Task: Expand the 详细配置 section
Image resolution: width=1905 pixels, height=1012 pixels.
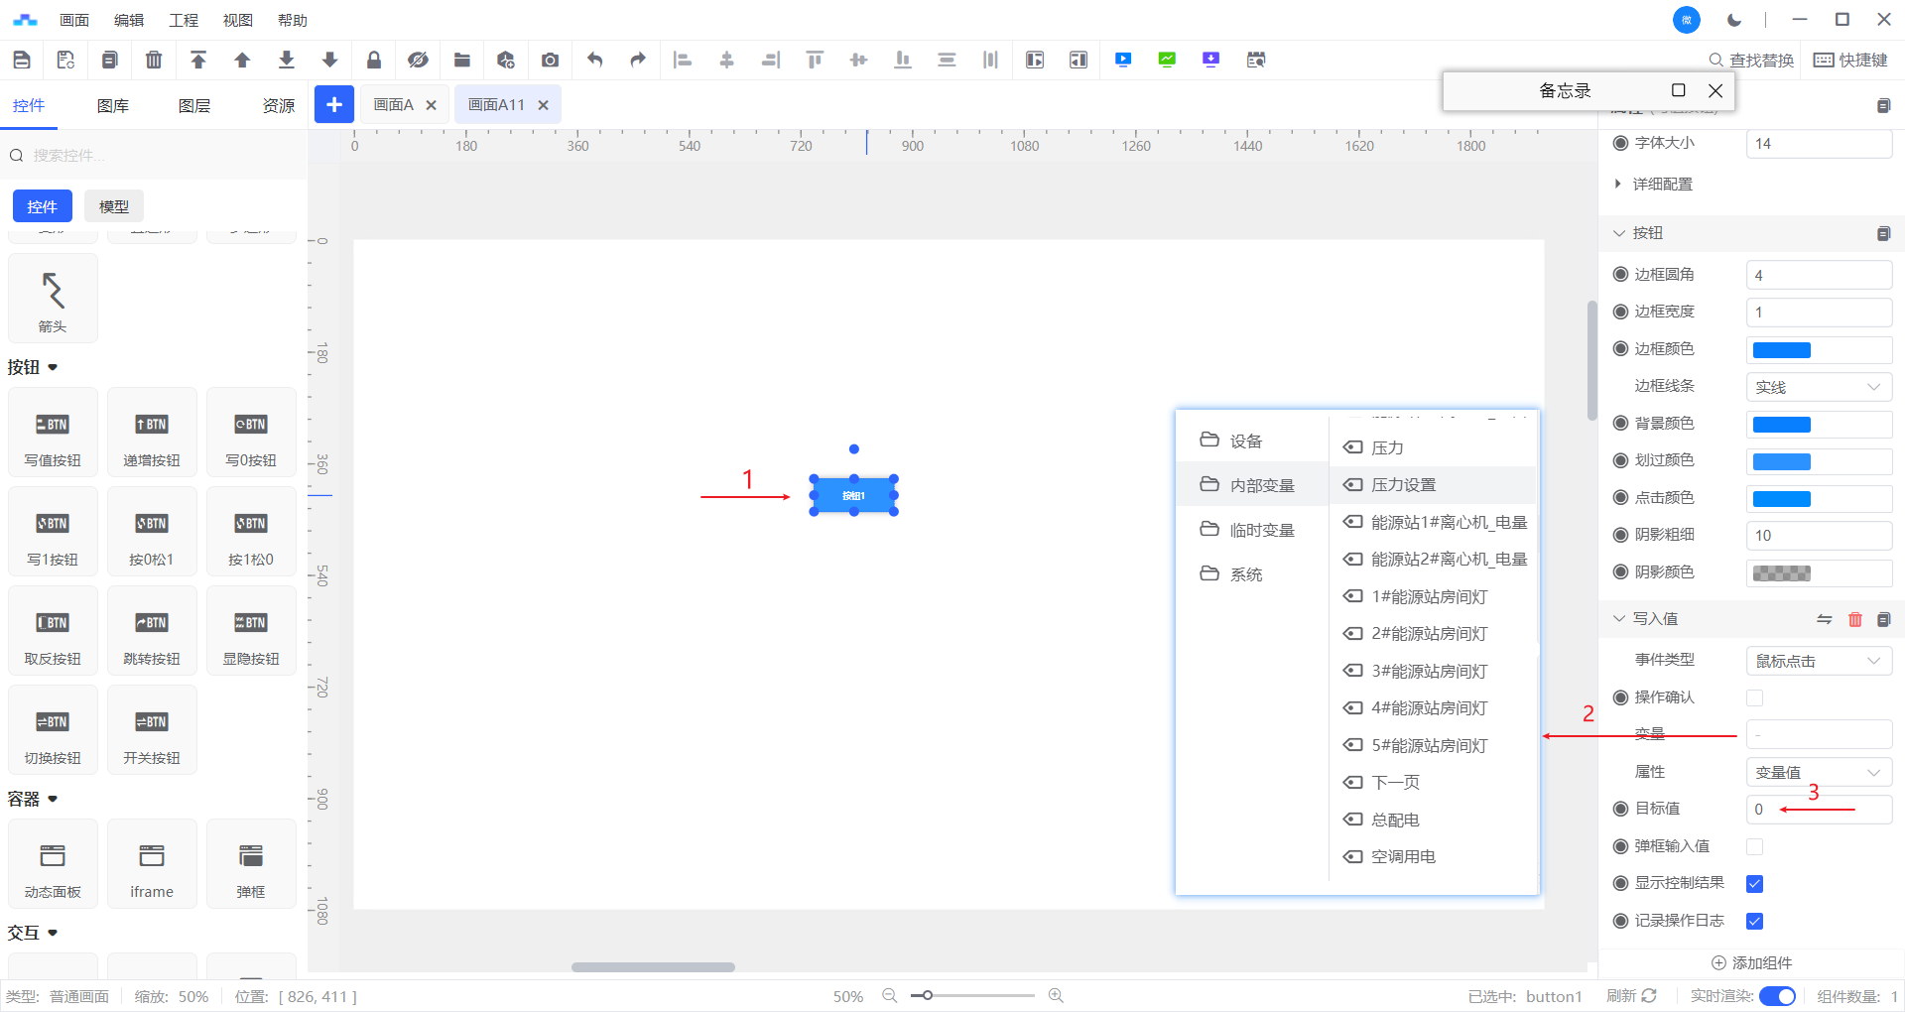Action: tap(1662, 185)
